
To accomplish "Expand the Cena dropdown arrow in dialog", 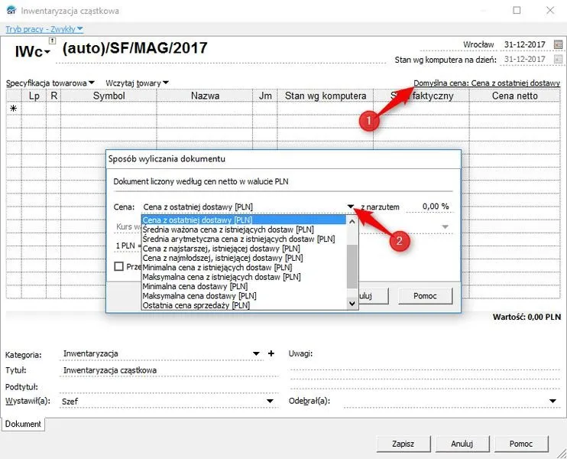I will tap(351, 207).
